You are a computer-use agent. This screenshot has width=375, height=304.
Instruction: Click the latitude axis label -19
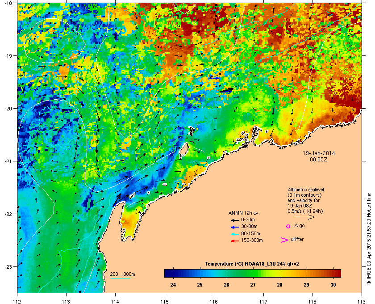pos(8,55)
